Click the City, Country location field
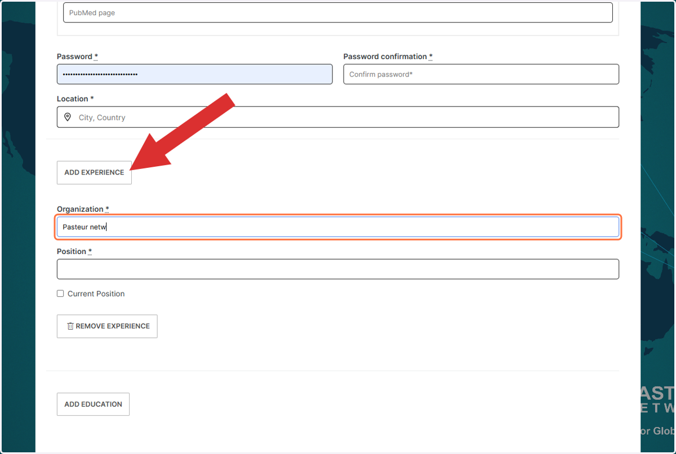Image resolution: width=676 pixels, height=454 pixels. 337,117
